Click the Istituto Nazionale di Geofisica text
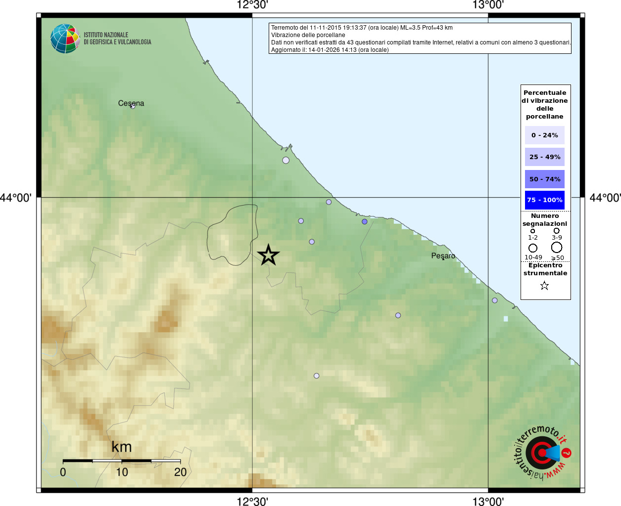Screen dimensions: 621x506 coord(117,39)
